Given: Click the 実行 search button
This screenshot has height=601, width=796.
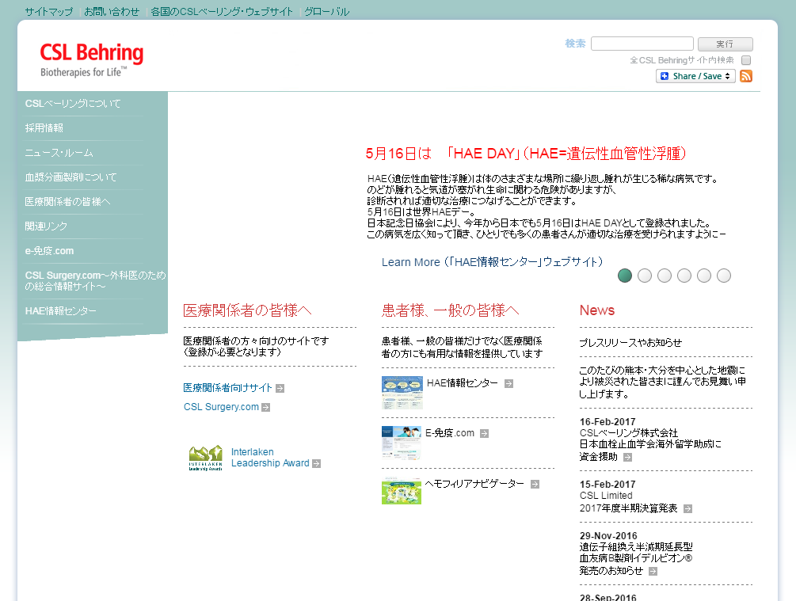Looking at the screenshot, I should [725, 44].
